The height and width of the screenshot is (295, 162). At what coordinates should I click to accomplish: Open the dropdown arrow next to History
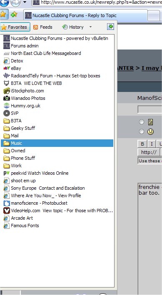91,27
